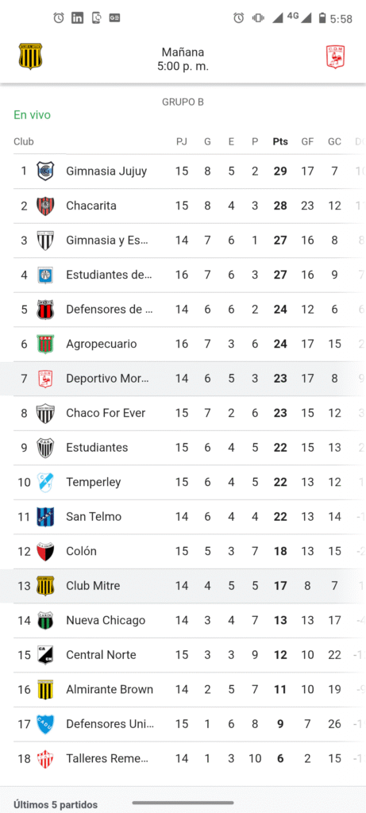
Task: Open the Central Norte crest
Action: (45, 655)
